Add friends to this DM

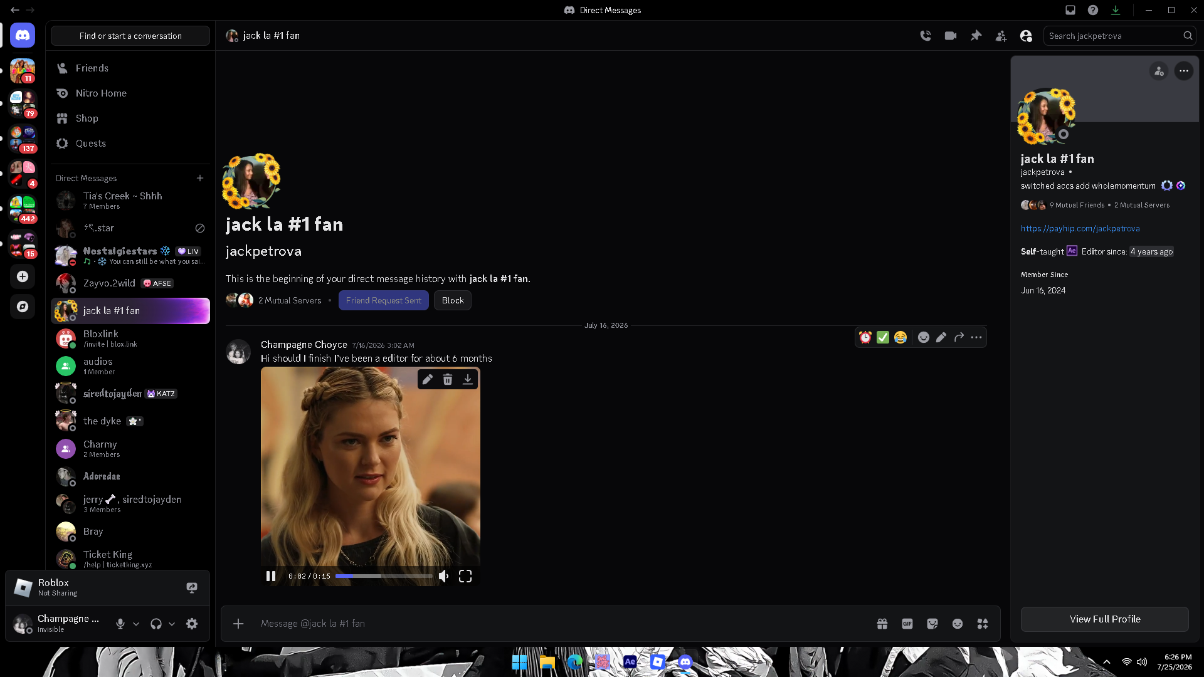[x=1001, y=36]
